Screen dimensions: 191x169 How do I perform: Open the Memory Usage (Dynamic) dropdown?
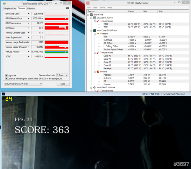29,47
